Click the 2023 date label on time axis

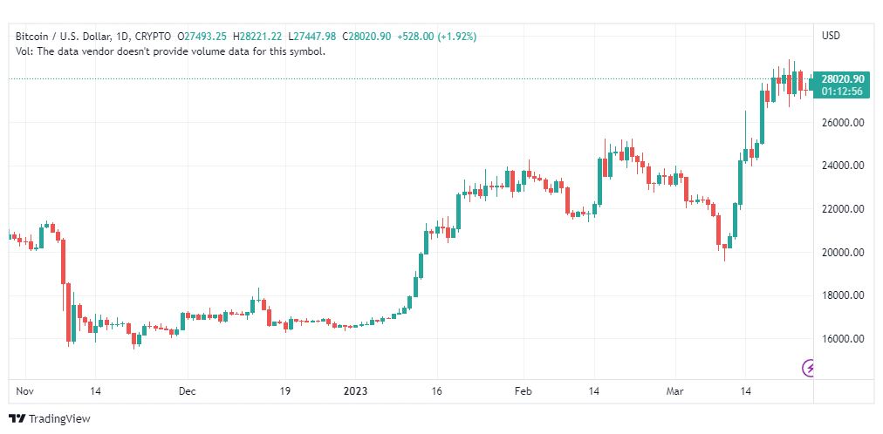point(356,391)
